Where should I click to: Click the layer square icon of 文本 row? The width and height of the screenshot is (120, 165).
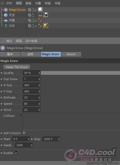tap(30, 26)
